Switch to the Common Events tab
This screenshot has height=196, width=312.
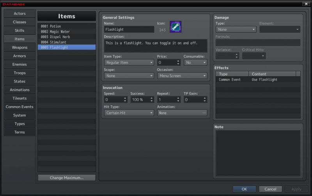point(19,107)
